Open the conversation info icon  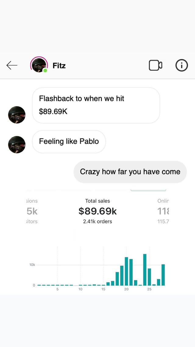182,65
